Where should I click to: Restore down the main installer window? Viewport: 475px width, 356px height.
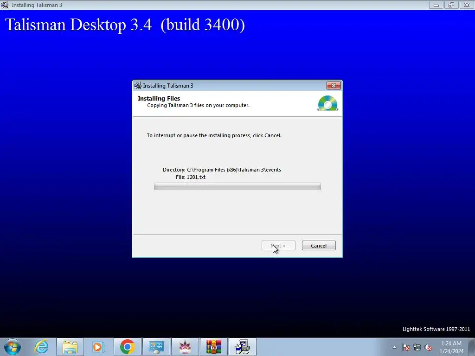coord(451,5)
